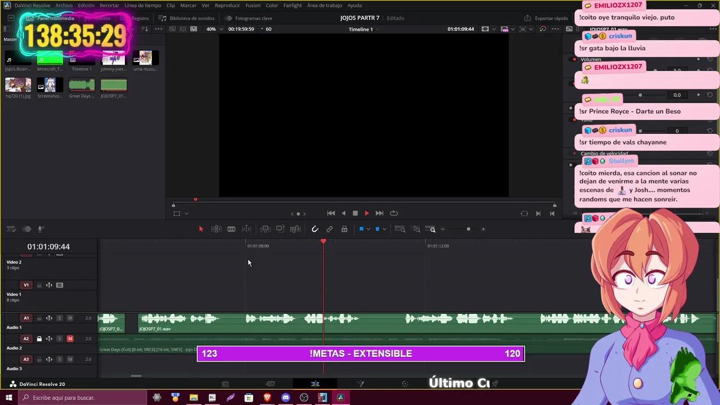
Task: Select the arrow Selection mode tool
Action: (201, 229)
